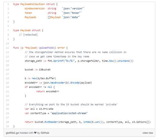Click 's3.Private' value on line 25

(46, 109)
